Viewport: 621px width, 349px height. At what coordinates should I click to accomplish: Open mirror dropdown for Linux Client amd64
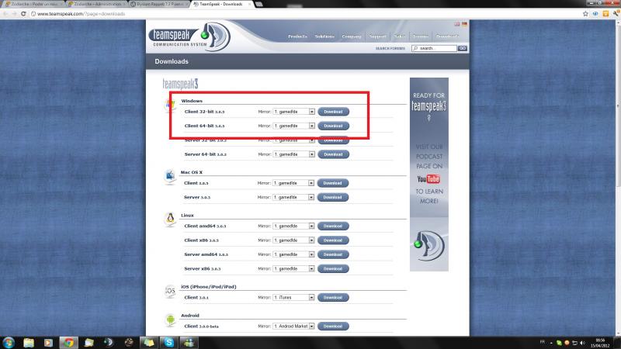click(293, 226)
